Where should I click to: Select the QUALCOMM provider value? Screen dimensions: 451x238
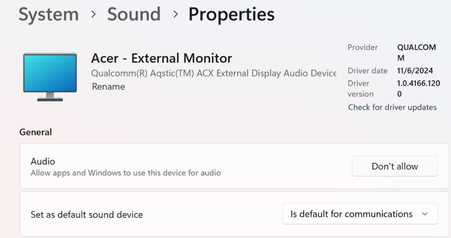coord(417,53)
